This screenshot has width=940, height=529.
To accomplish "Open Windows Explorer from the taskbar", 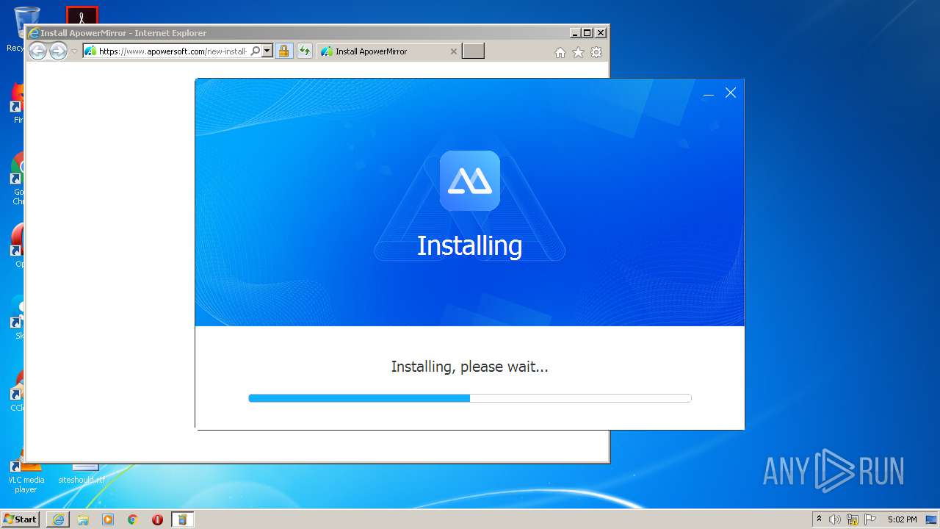I will pos(83,519).
